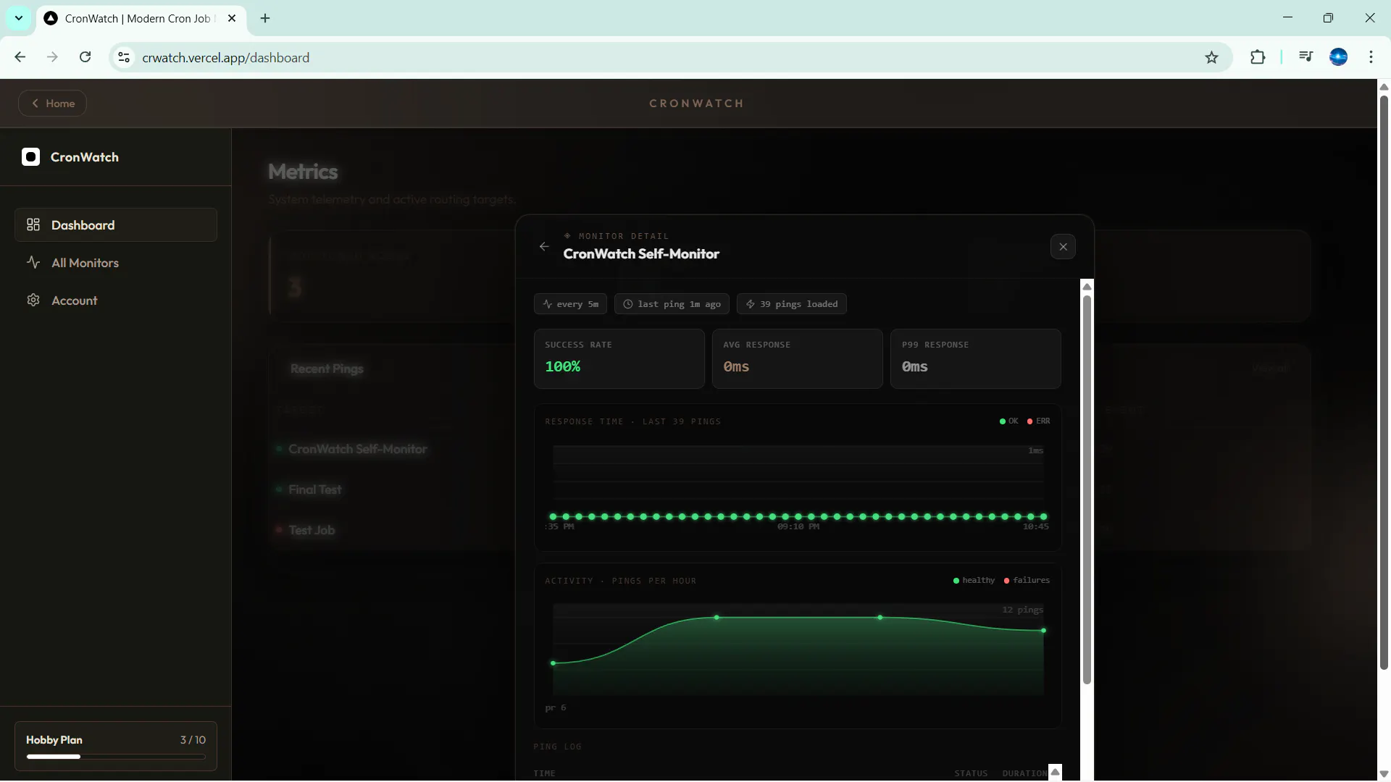Click the CRONWATCH header title
Screen dimensions: 1391x782
point(696,104)
